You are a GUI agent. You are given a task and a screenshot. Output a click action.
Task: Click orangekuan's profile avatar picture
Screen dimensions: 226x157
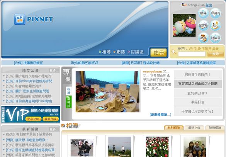coord(184,25)
